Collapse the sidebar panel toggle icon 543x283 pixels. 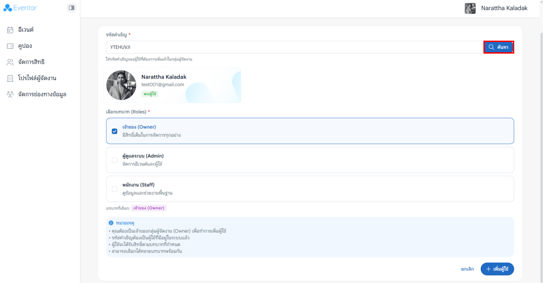click(72, 8)
